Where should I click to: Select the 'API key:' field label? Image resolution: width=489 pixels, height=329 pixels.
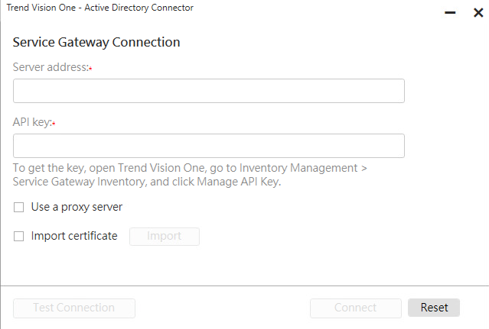pos(31,122)
